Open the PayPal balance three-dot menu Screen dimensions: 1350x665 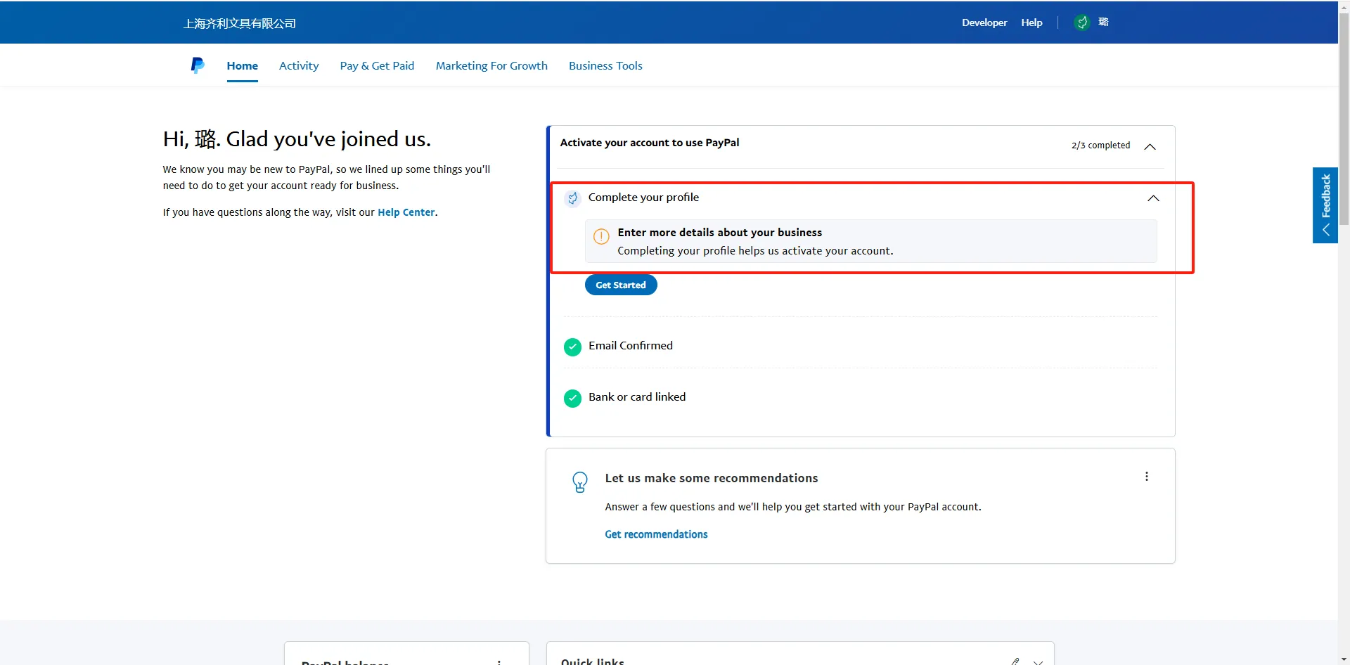tap(499, 662)
